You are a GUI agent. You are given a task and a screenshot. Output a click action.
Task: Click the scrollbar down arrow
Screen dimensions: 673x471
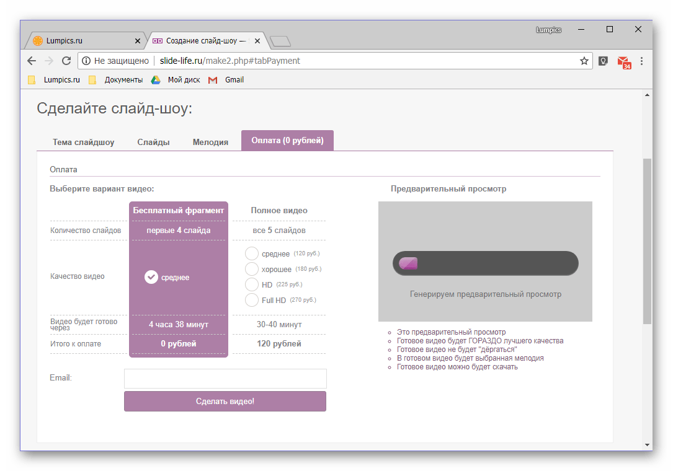pos(647,445)
